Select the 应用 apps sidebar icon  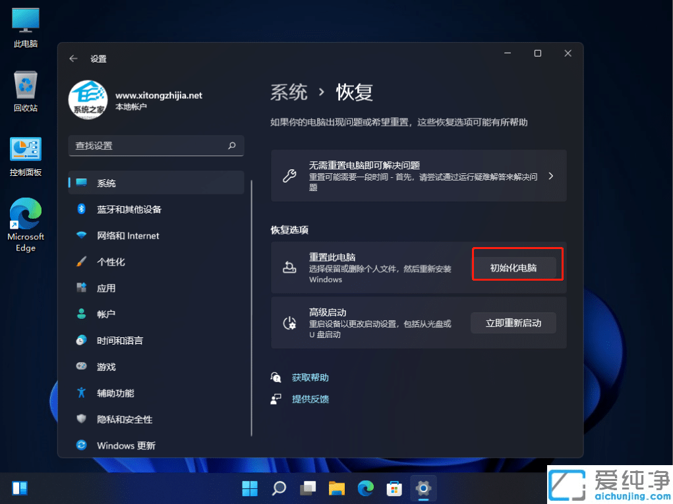[80, 288]
